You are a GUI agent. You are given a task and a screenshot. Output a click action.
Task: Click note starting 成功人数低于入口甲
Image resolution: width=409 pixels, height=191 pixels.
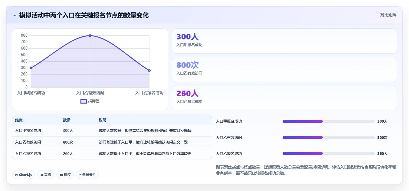tap(145, 154)
